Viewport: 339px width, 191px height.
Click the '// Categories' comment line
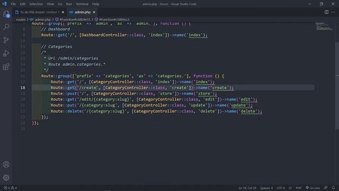click(57, 47)
